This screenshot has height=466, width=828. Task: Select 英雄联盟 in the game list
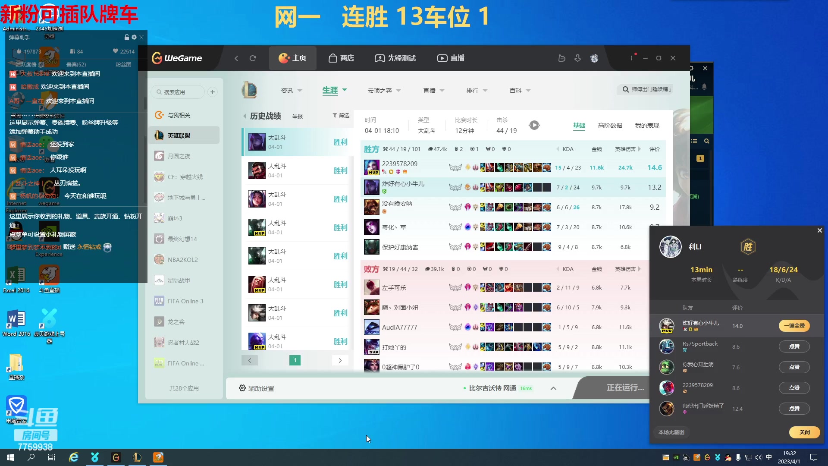pos(184,135)
